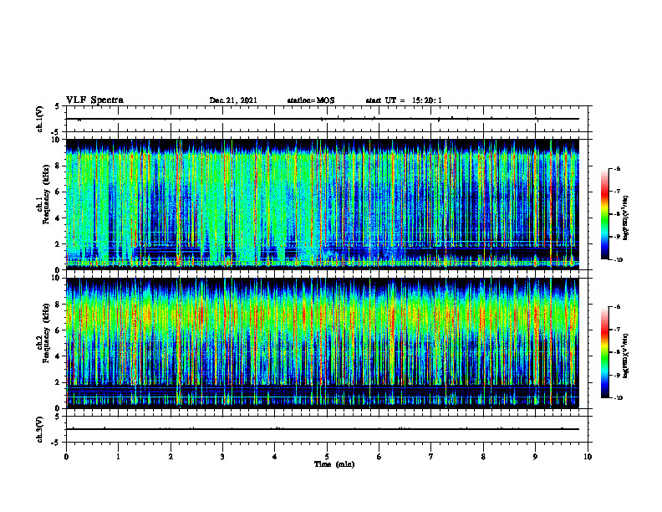The height and width of the screenshot is (512, 662).
Task: Click time axis tick label "1"
Action: coord(118,457)
